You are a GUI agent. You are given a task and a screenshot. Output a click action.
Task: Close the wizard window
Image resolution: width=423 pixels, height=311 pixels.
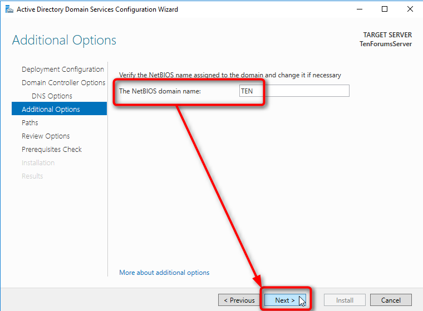[x=410, y=9]
